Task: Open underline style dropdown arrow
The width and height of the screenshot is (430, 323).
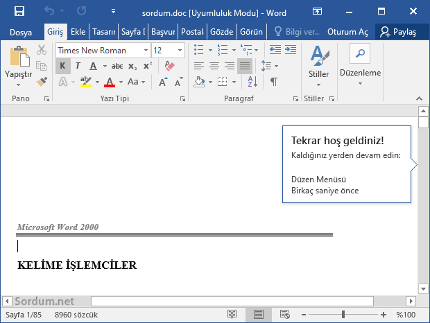Action: tap(105, 66)
